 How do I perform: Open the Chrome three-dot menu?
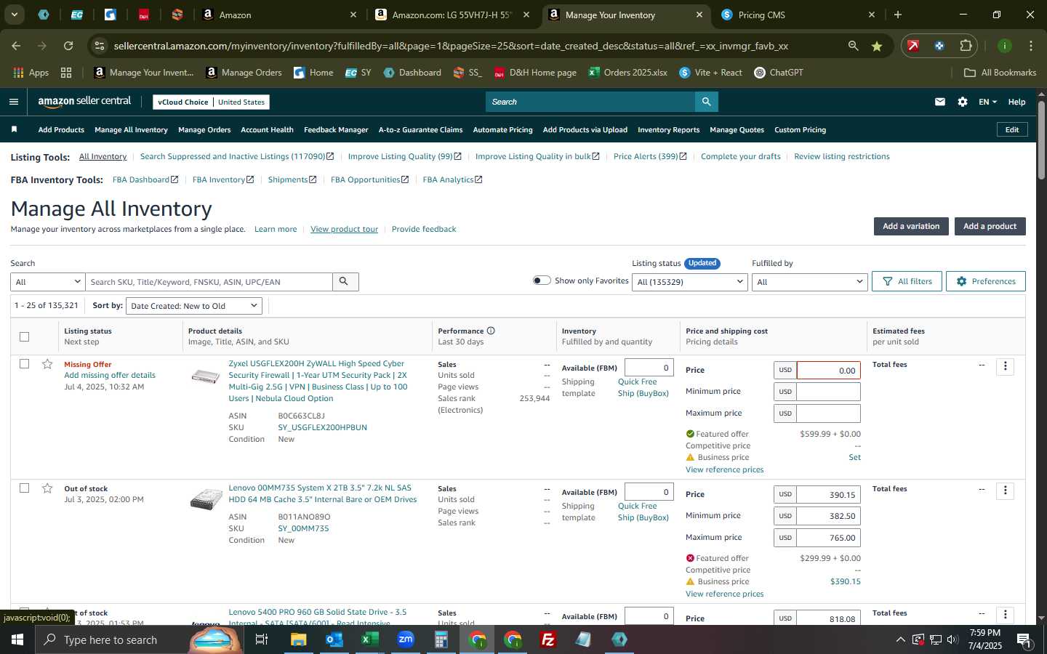click(1031, 46)
